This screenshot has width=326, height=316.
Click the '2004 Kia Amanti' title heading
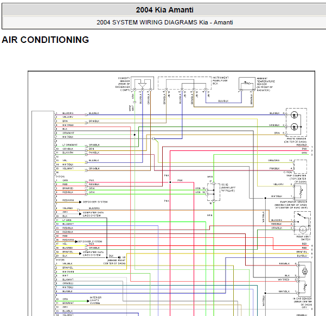pyautogui.click(x=165, y=10)
